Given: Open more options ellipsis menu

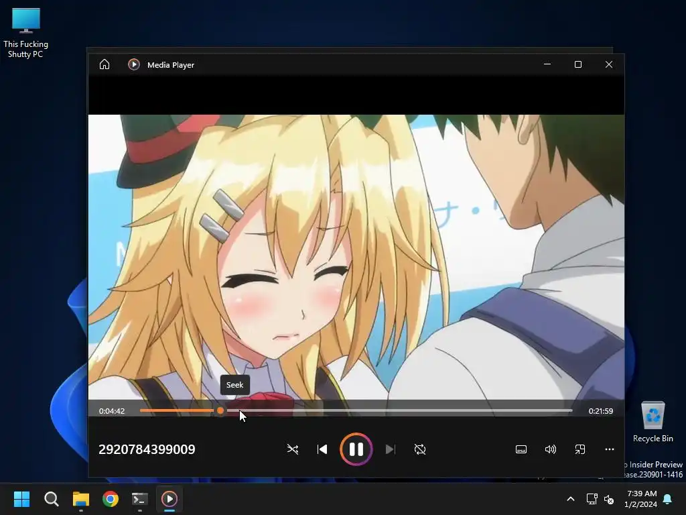Looking at the screenshot, I should [x=610, y=449].
